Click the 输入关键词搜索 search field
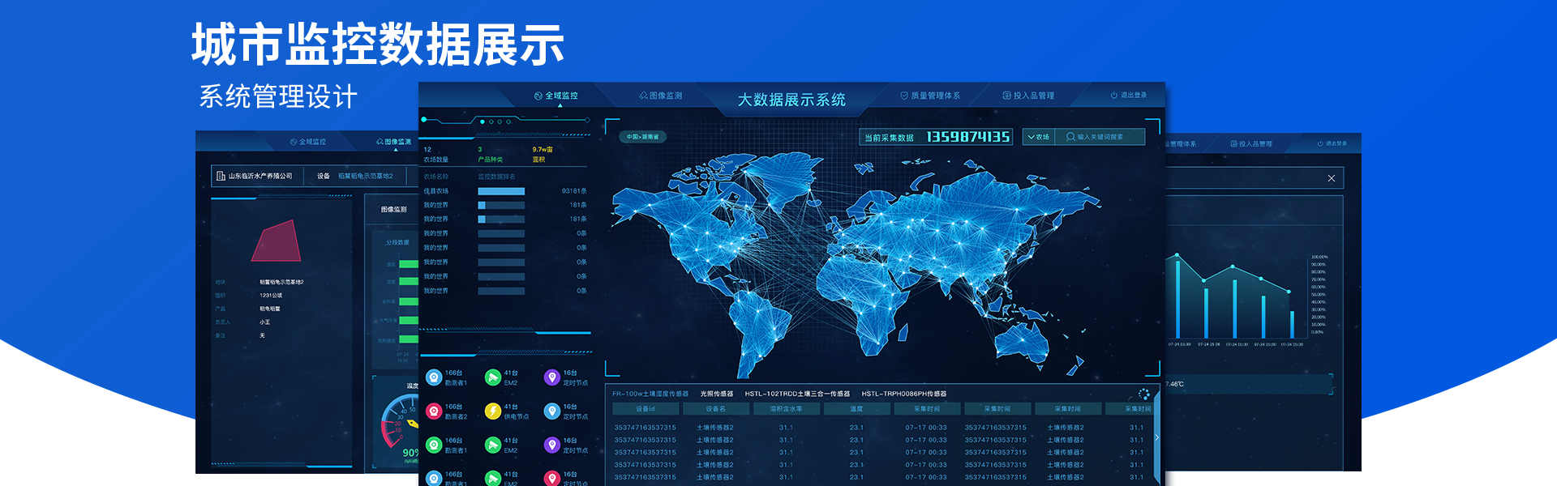The height and width of the screenshot is (486, 1557). [x=1105, y=137]
